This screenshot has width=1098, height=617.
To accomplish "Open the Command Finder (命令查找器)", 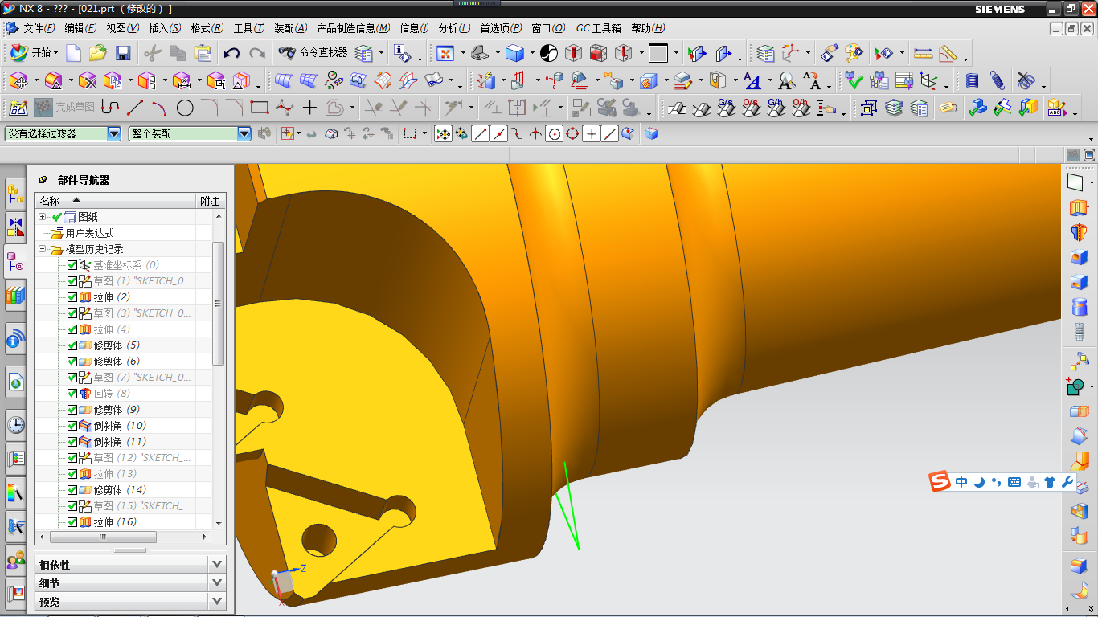I will 313,53.
